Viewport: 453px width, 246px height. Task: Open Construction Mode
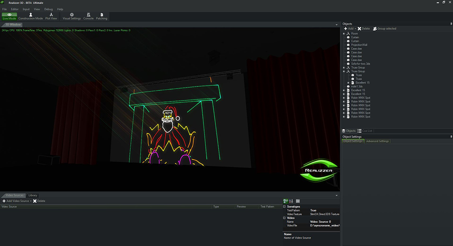[x=31, y=16]
